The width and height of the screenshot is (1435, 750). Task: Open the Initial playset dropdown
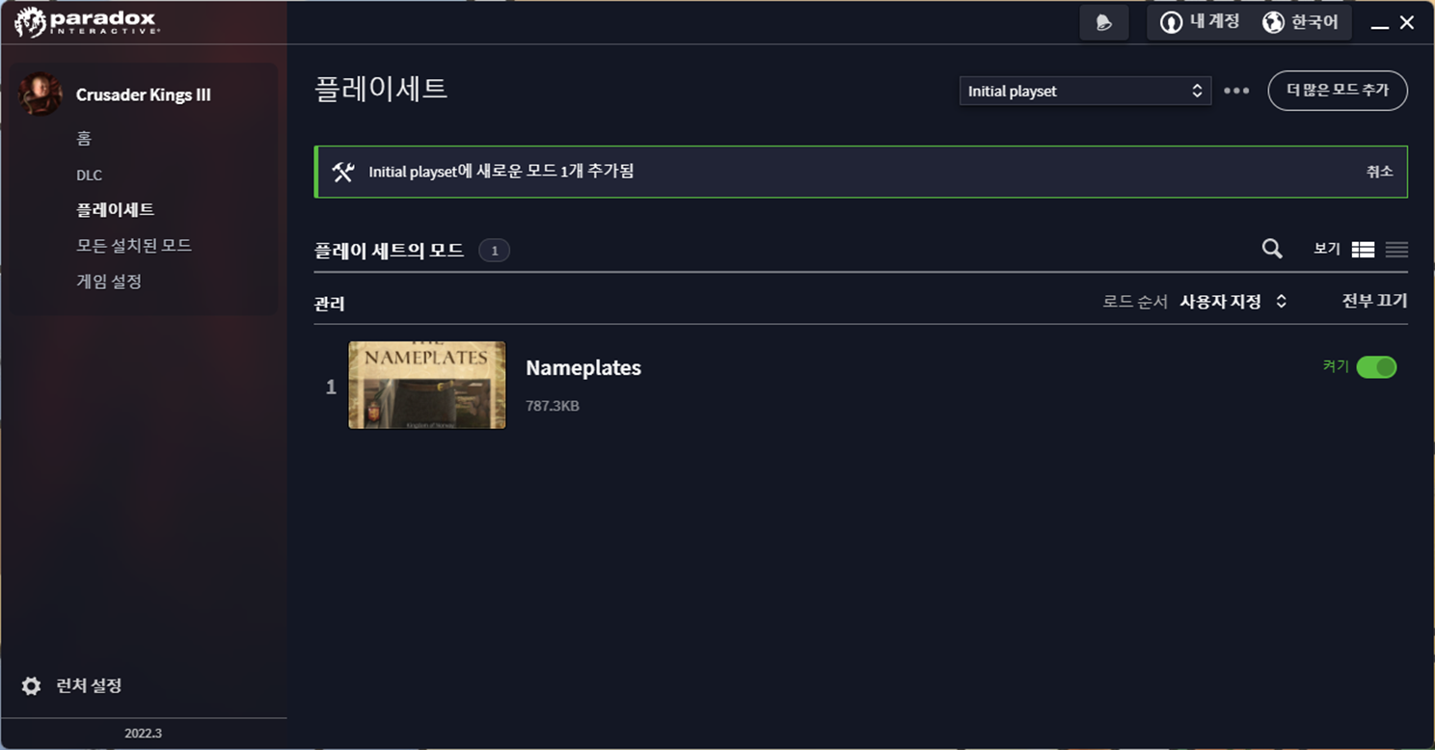pos(1085,91)
